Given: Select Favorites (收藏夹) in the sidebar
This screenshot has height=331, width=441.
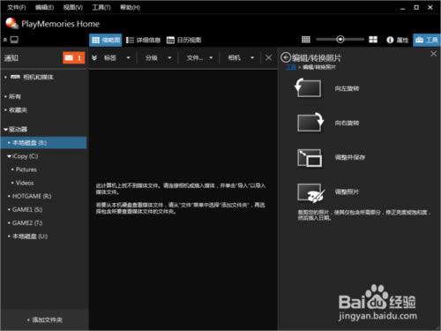Looking at the screenshot, I should point(18,110).
